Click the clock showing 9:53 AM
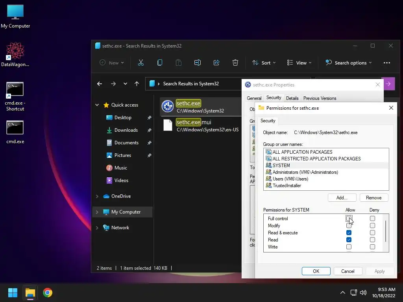The height and width of the screenshot is (302, 403). [x=386, y=289]
